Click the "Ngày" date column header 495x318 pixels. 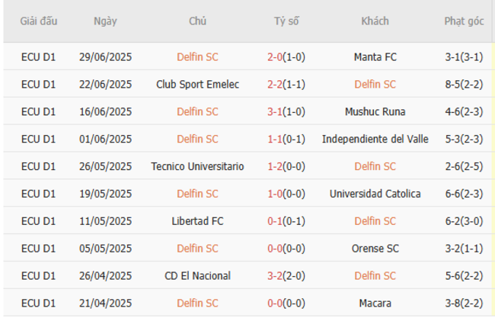coord(105,21)
